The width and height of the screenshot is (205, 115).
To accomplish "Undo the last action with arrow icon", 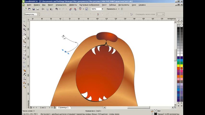I will 57,9.
